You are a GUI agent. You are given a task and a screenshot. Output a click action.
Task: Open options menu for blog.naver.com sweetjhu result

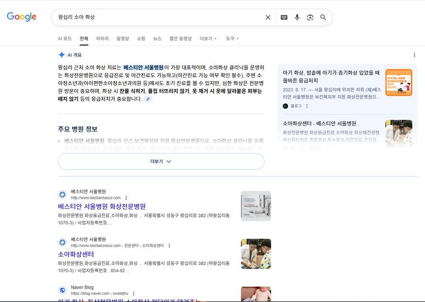(134, 293)
